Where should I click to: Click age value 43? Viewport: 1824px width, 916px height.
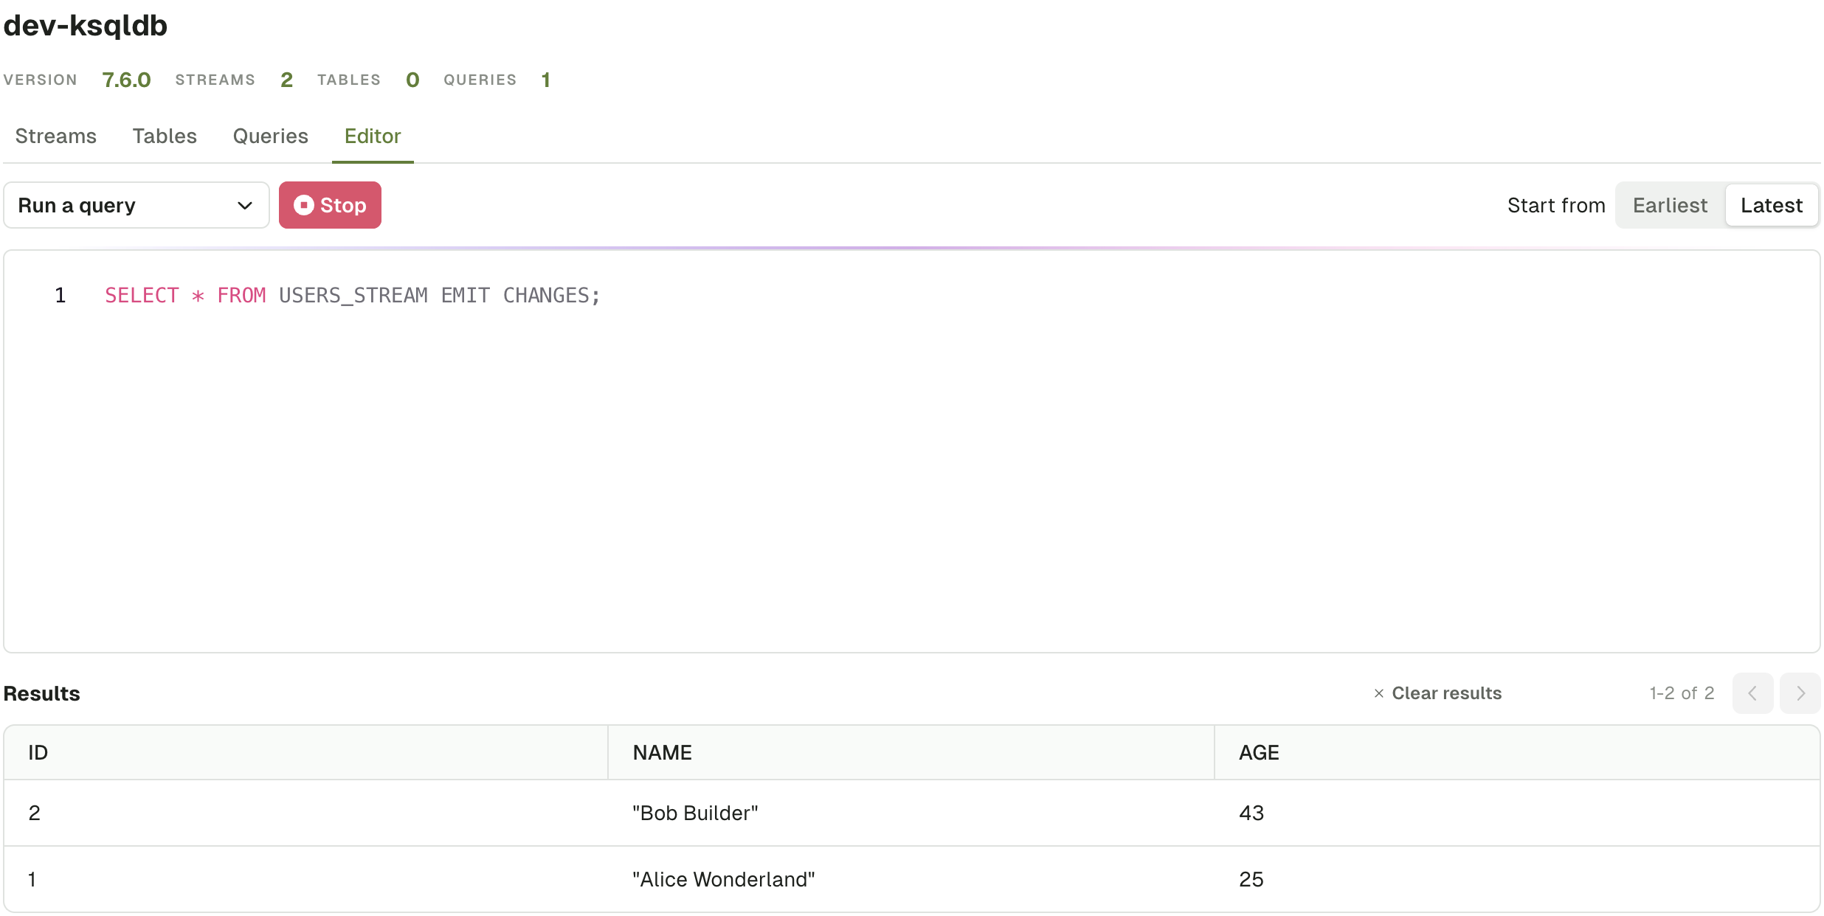coord(1251,813)
